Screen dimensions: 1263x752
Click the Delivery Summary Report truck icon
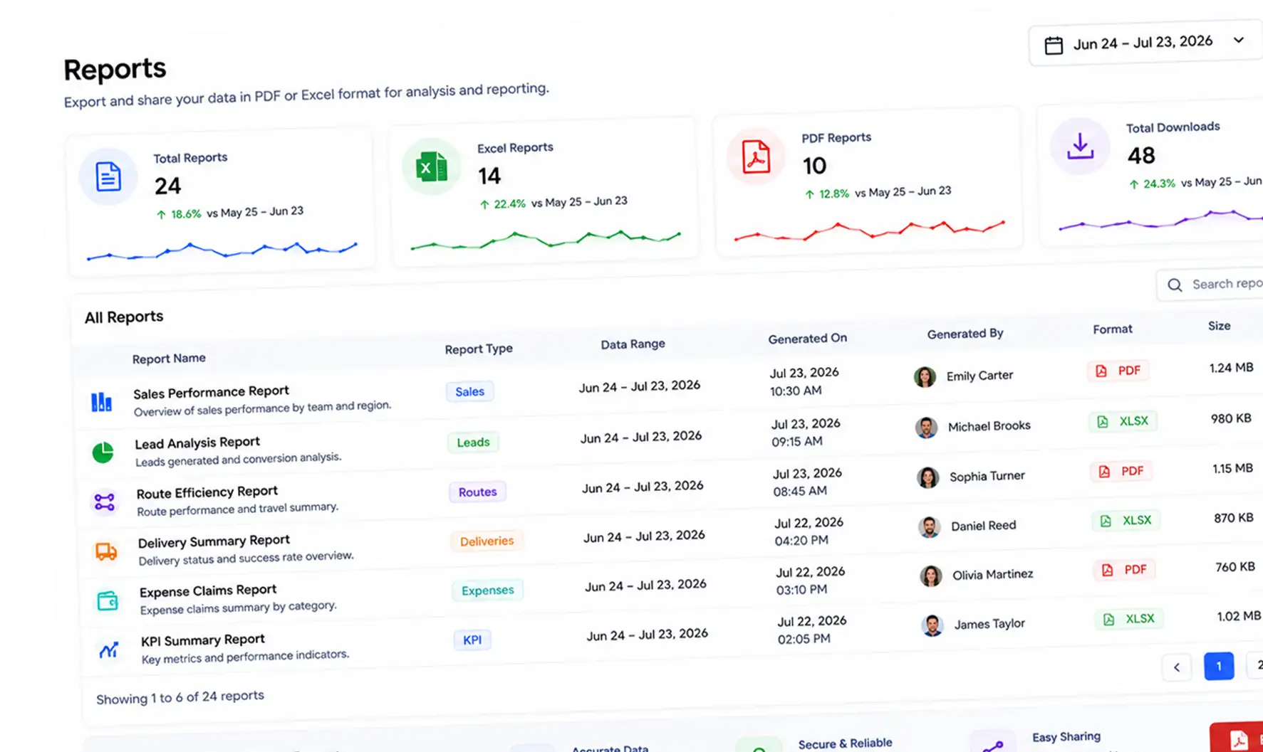tap(106, 551)
